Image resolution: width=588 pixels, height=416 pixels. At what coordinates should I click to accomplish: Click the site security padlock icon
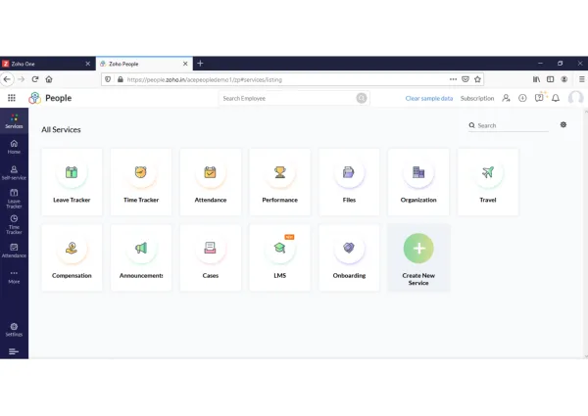pos(121,79)
